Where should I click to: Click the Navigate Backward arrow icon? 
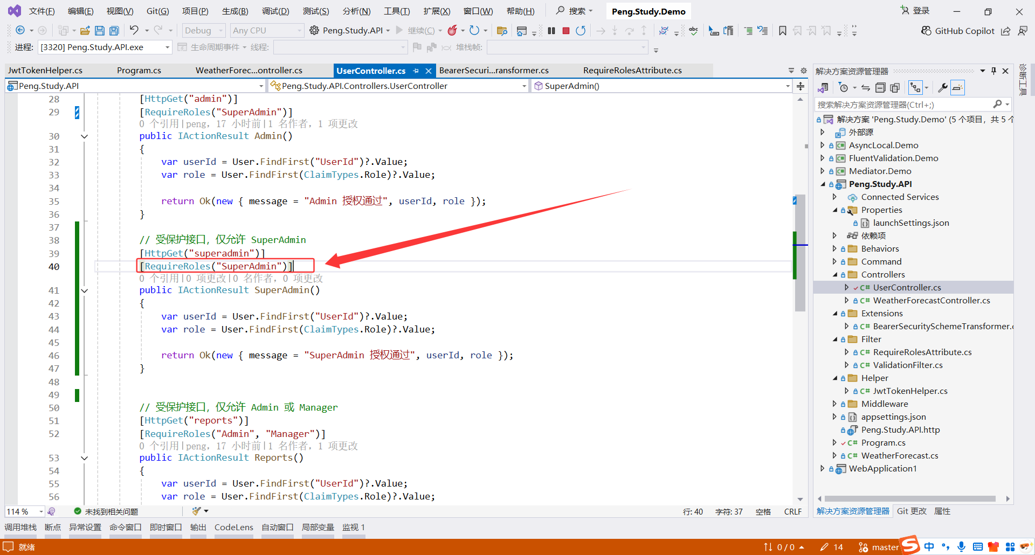[x=20, y=31]
